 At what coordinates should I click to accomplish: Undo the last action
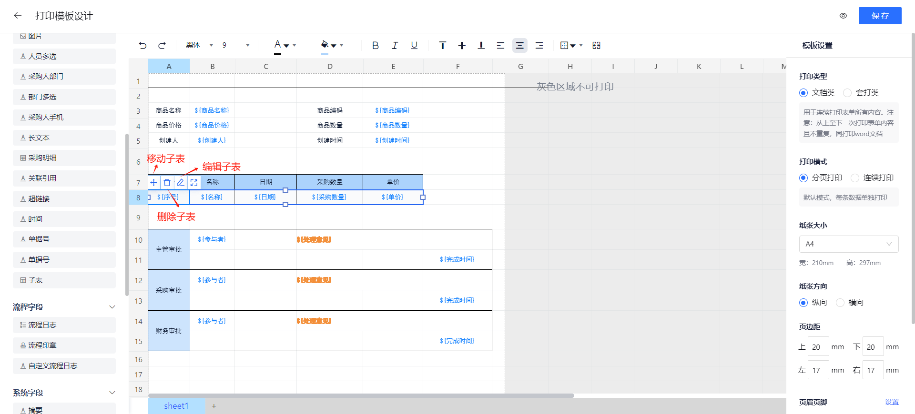coord(142,45)
